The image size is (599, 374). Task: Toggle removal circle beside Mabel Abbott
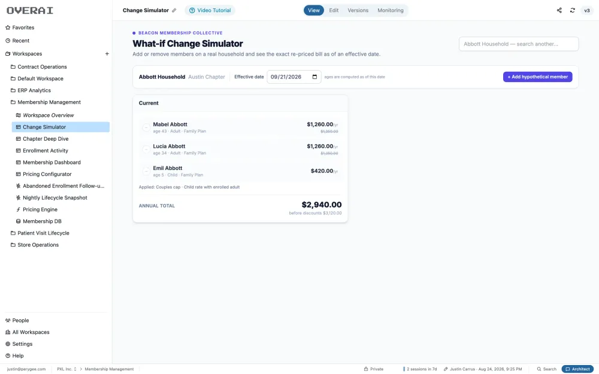146,127
